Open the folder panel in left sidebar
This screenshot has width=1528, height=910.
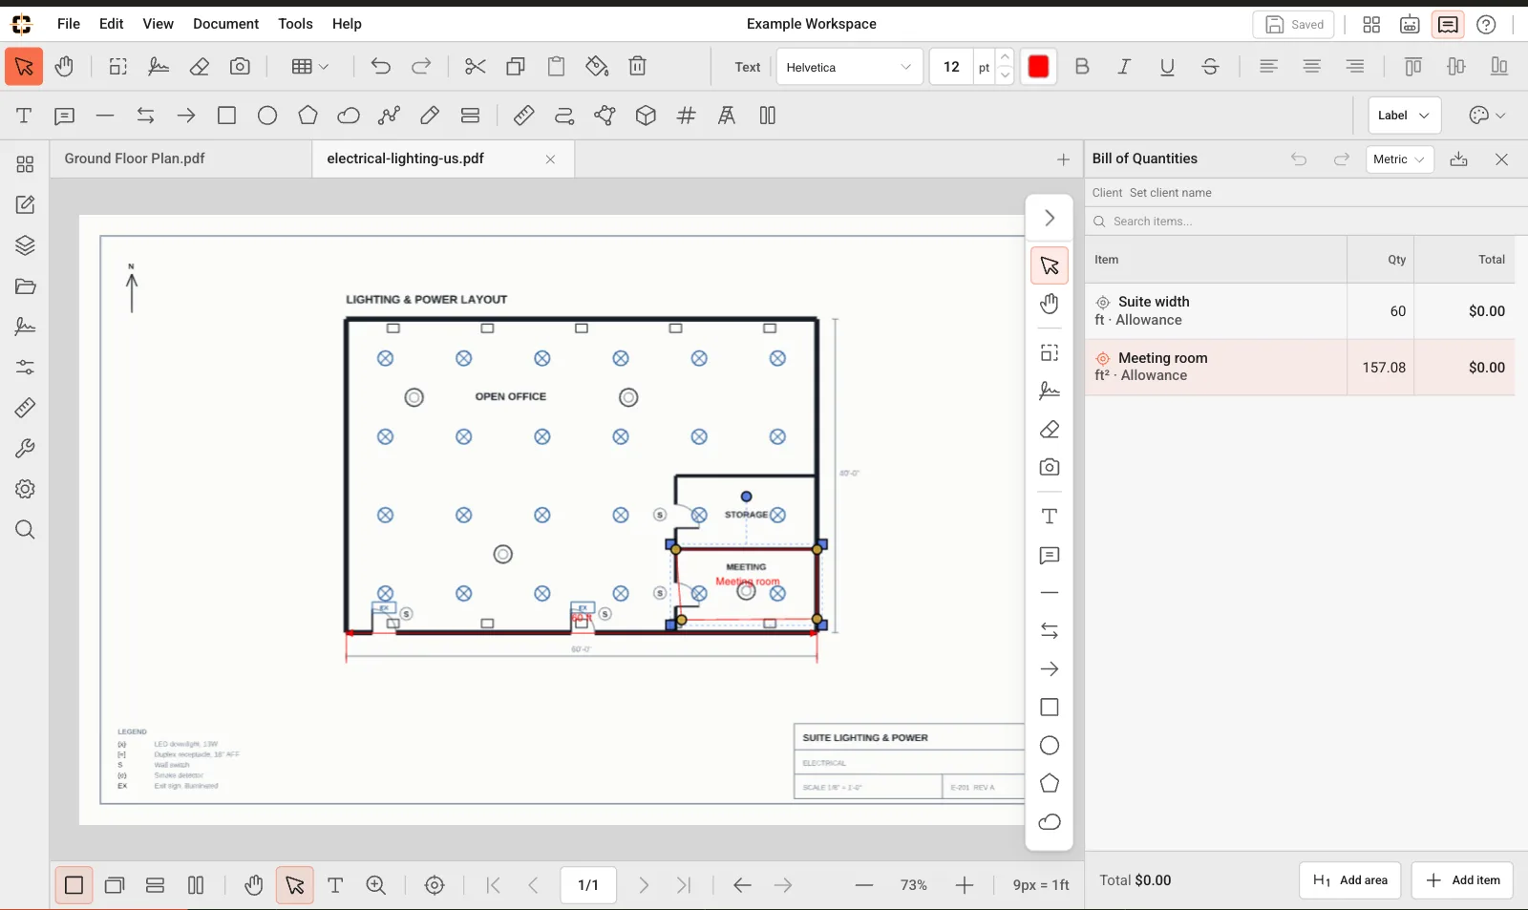(x=25, y=286)
